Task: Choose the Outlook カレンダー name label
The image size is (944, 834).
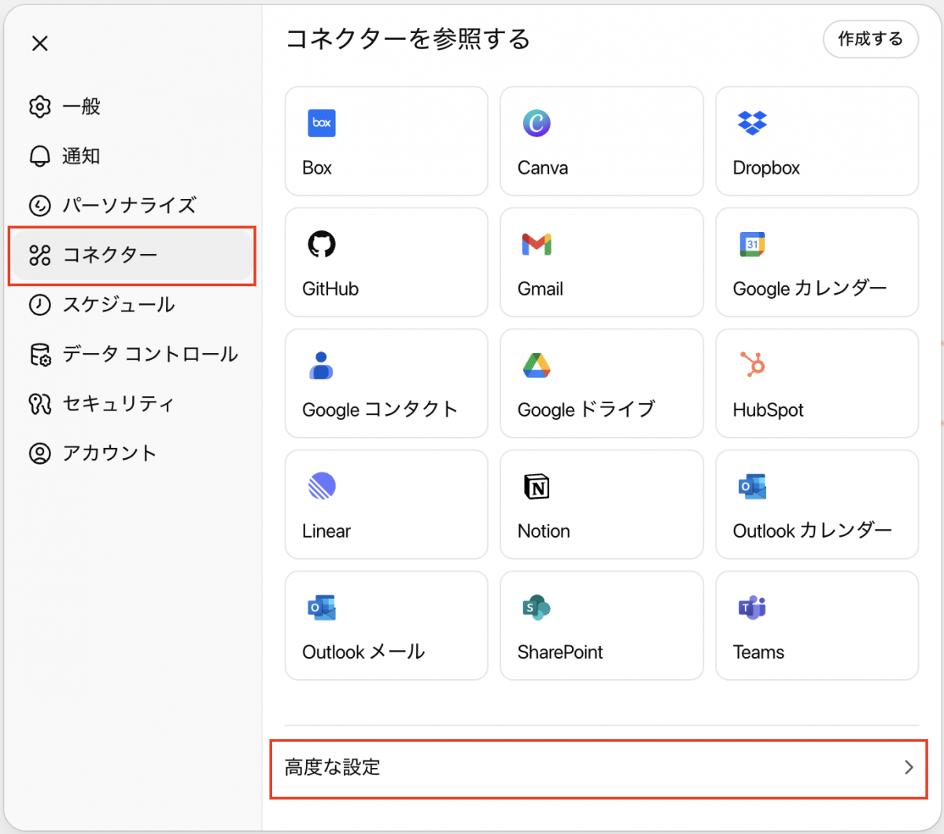Action: pos(813,531)
